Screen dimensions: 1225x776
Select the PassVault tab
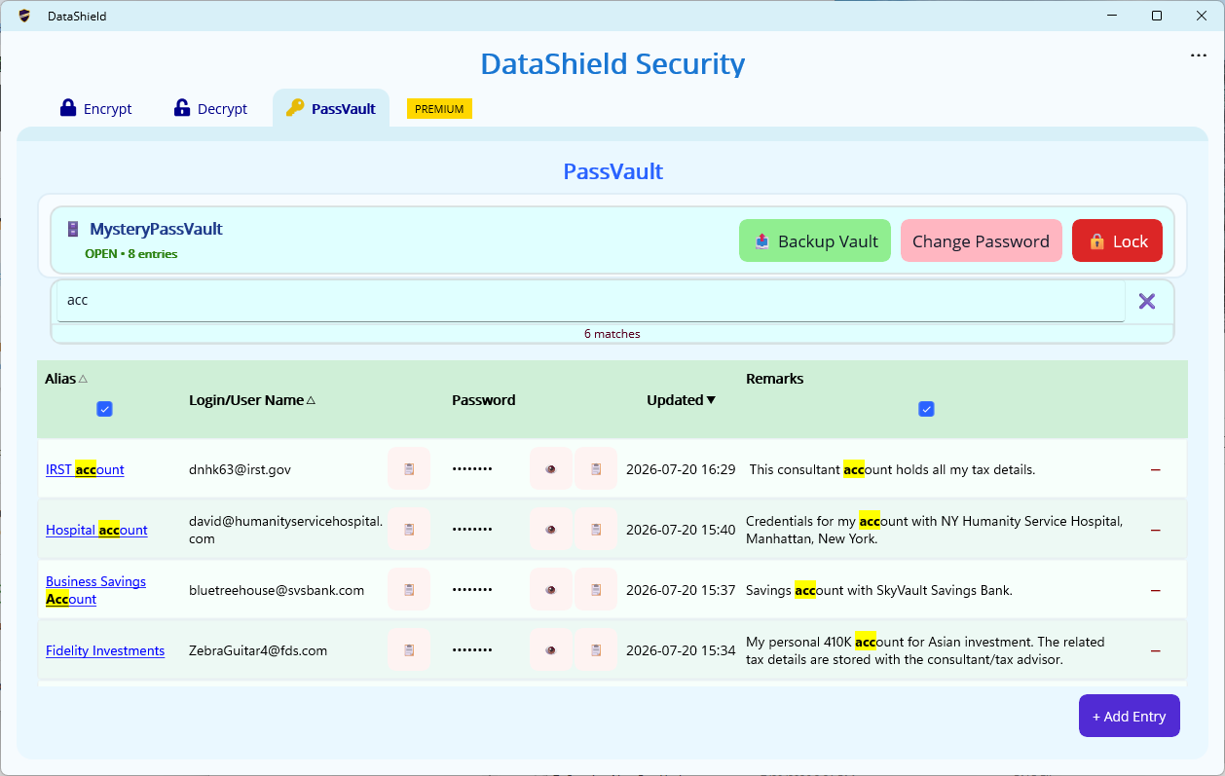[331, 108]
